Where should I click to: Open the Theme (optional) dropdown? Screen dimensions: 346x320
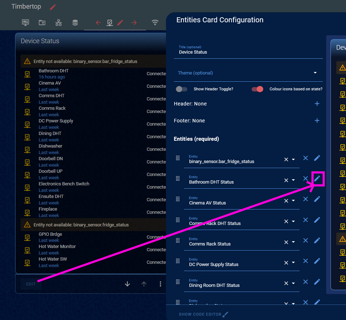(315, 72)
